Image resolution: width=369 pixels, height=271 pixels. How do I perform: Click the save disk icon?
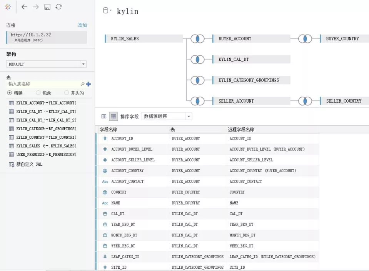[x=47, y=7]
